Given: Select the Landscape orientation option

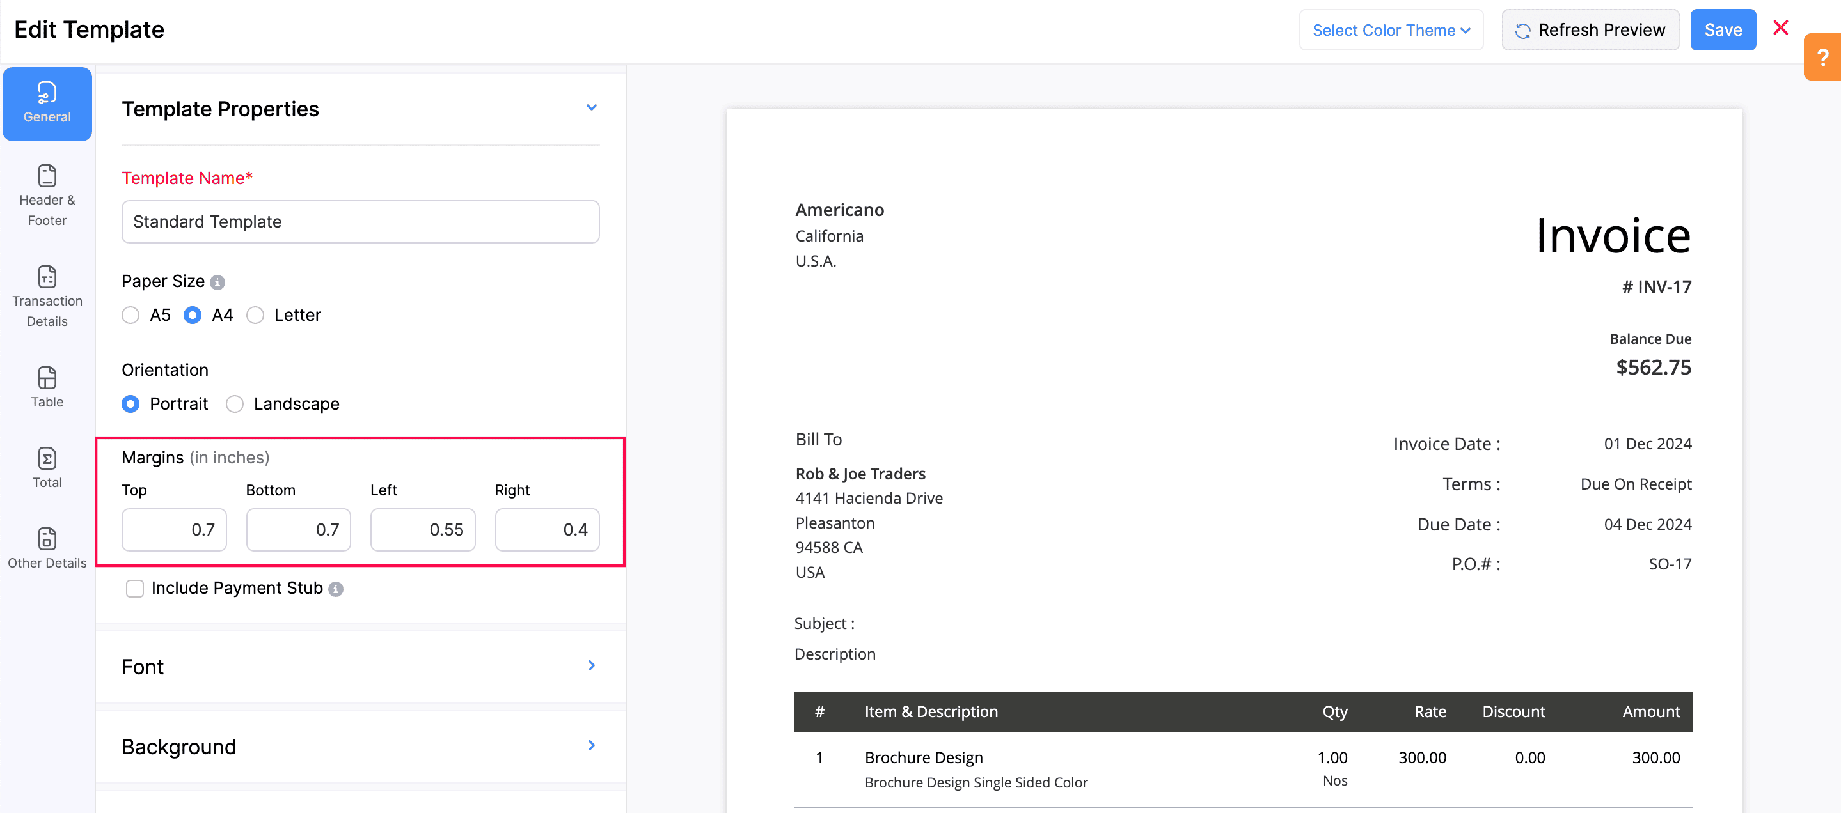Looking at the screenshot, I should (235, 403).
